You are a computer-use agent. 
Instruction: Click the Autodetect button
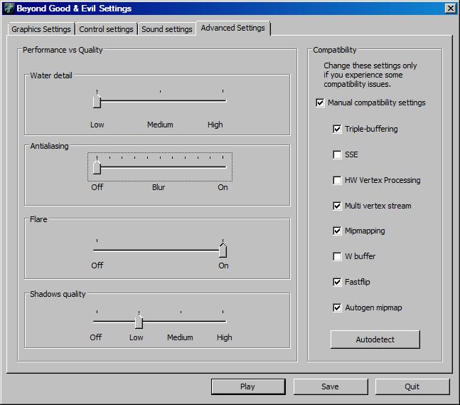[375, 340]
